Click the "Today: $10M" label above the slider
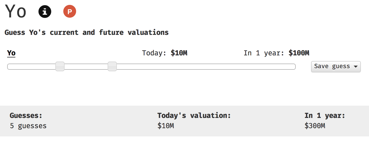Screen dimensions: 369x141 (165, 53)
